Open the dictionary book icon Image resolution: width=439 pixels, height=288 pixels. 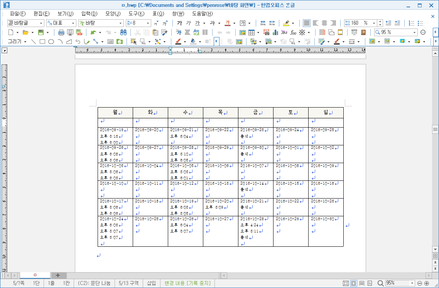pos(363,32)
